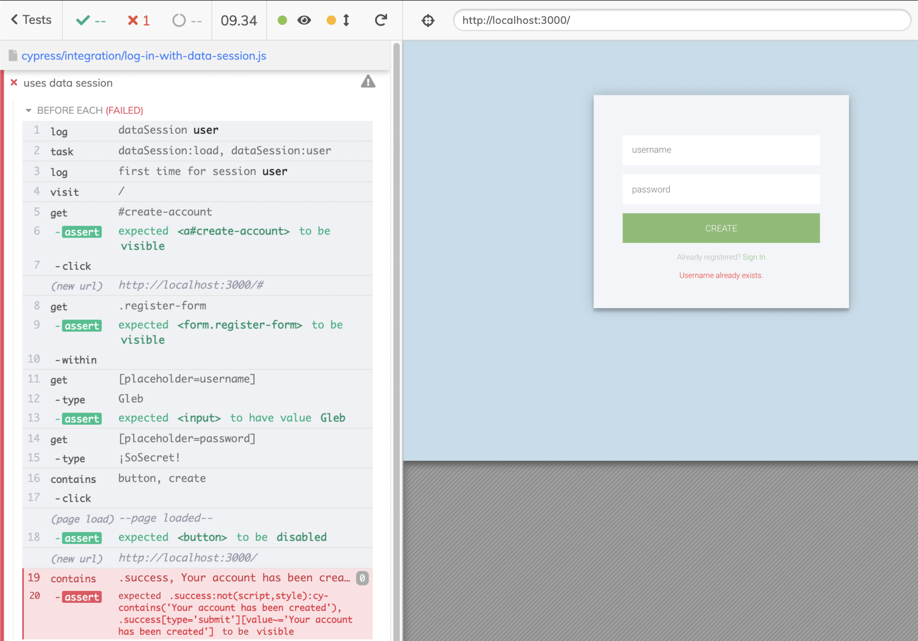This screenshot has height=641, width=918.
Task: Follow the Sign In link
Action: point(753,257)
